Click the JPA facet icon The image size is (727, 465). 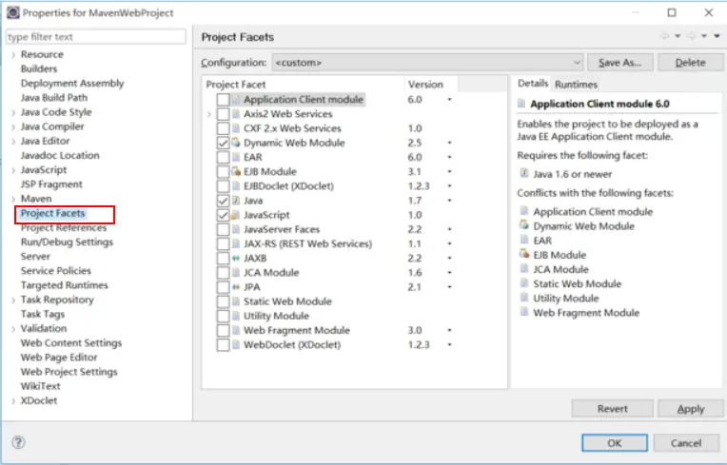(x=236, y=287)
